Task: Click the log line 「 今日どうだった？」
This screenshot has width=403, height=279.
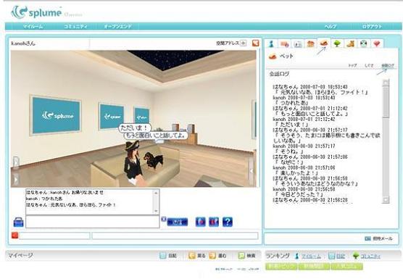Action: [299, 194]
